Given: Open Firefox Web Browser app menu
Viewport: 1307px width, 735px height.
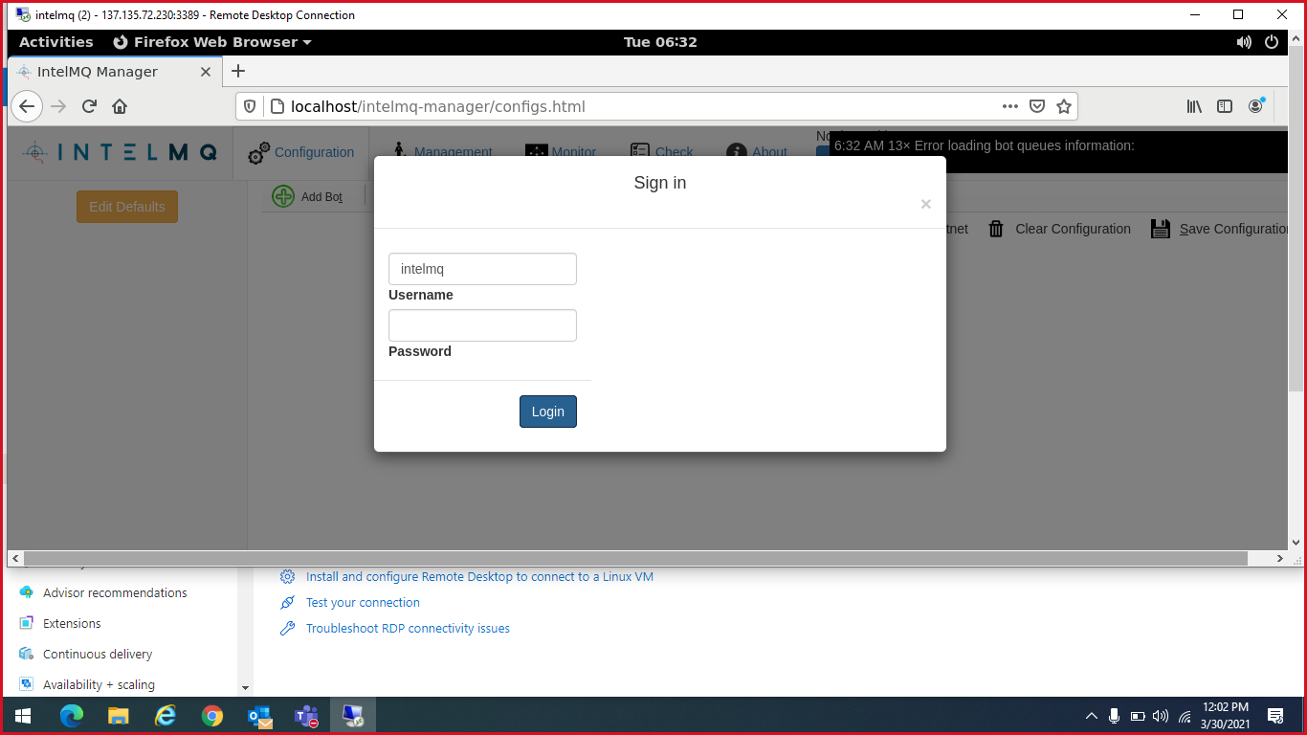Looking at the screenshot, I should [212, 42].
